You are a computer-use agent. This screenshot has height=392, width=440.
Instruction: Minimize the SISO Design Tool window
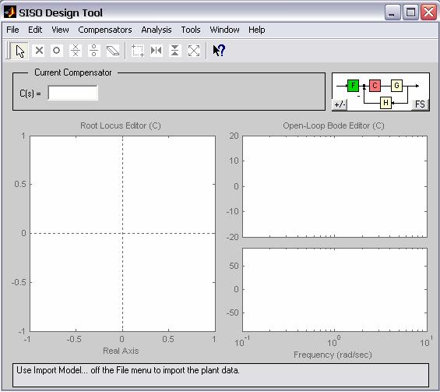[x=392, y=12]
